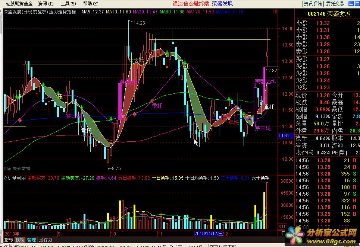This screenshot has height=247, width=360.
Task: Click the MA5: 12.37 indicator value
Action: coord(93,12)
